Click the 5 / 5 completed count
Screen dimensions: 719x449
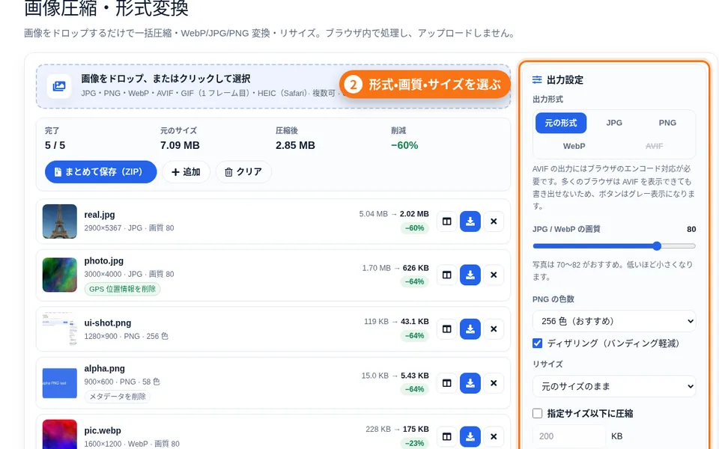[55, 145]
